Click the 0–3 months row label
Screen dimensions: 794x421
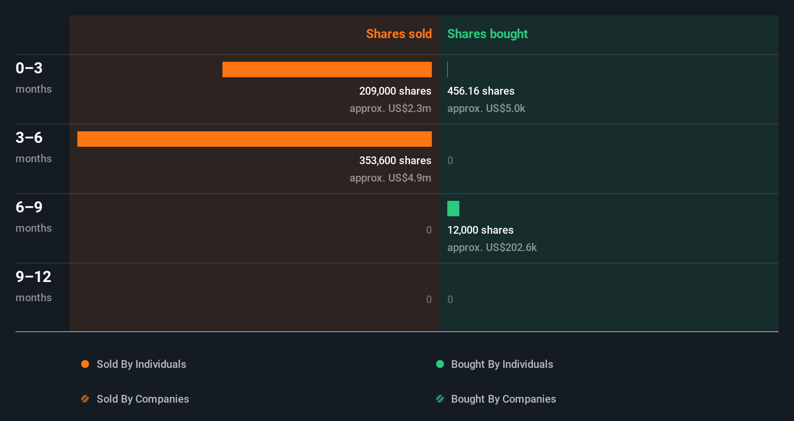tap(33, 78)
